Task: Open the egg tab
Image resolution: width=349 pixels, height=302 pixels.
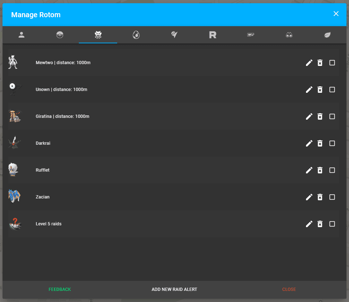Action: point(136,35)
